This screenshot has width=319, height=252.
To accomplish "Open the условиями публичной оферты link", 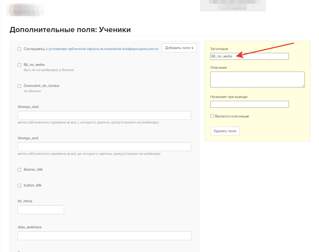I will 74,49.
